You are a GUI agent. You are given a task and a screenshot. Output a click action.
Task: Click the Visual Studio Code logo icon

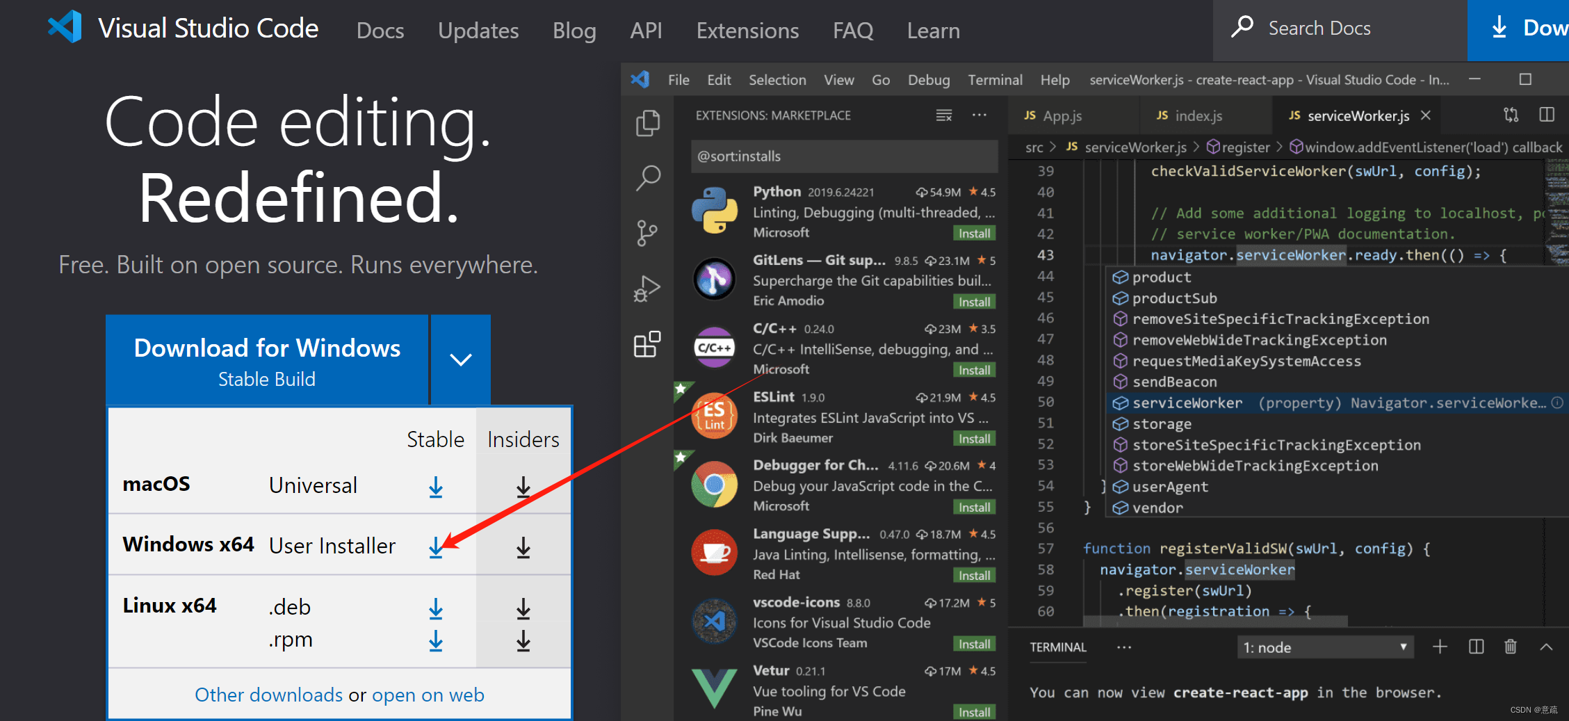point(64,28)
